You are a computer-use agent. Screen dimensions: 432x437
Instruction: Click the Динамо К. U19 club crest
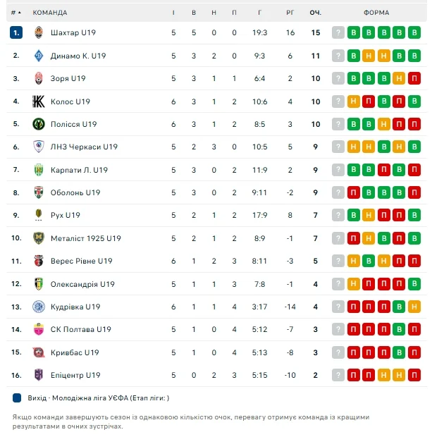tap(39, 56)
